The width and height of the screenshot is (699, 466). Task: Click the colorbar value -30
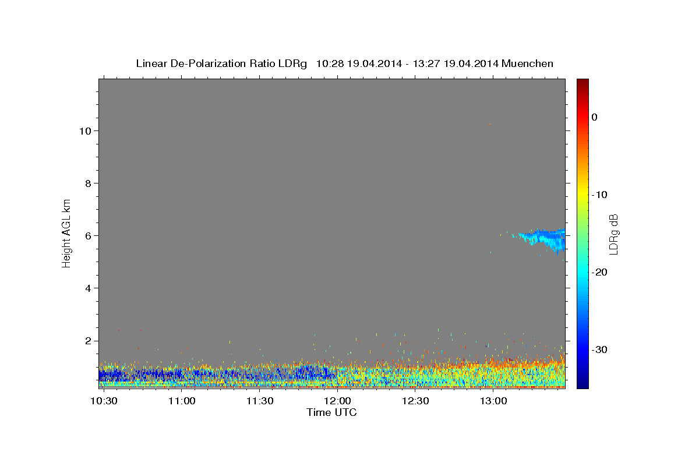pos(599,349)
